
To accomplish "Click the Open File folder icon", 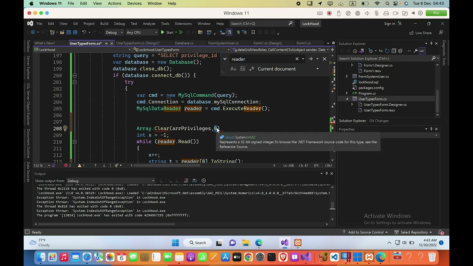I will click(x=62, y=33).
